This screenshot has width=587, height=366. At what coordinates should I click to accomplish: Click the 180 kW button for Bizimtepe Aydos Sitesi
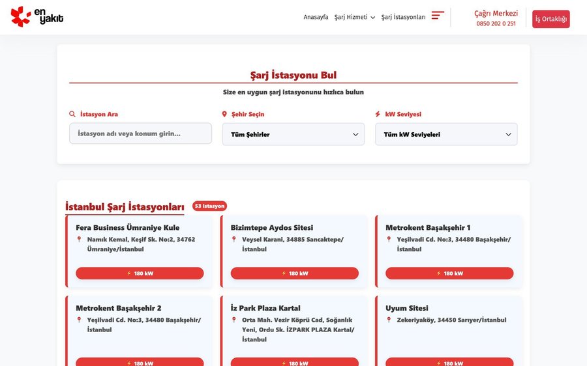(x=295, y=274)
